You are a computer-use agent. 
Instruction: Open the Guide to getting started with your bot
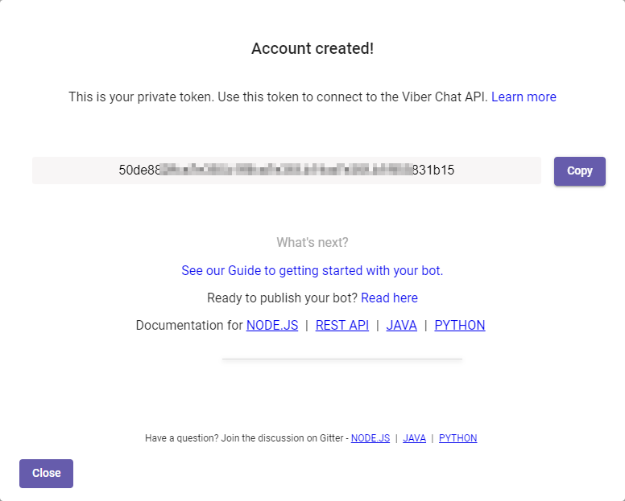[x=312, y=270]
